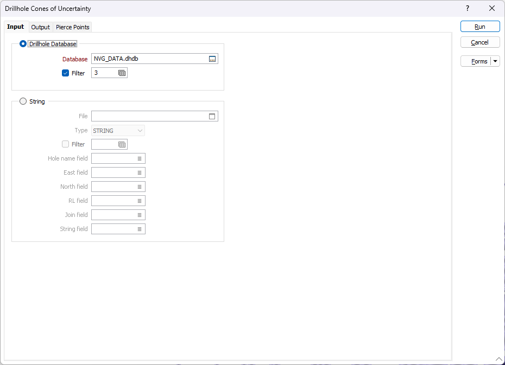Click the Cancel button
This screenshot has width=505, height=365.
coord(479,42)
